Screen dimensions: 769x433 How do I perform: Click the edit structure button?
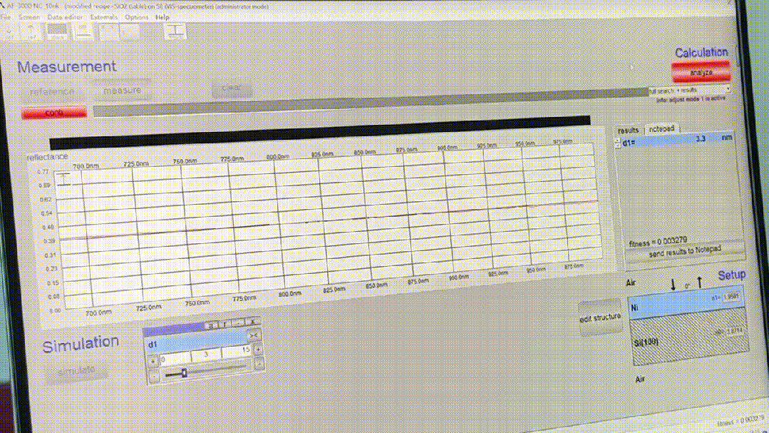[599, 317]
